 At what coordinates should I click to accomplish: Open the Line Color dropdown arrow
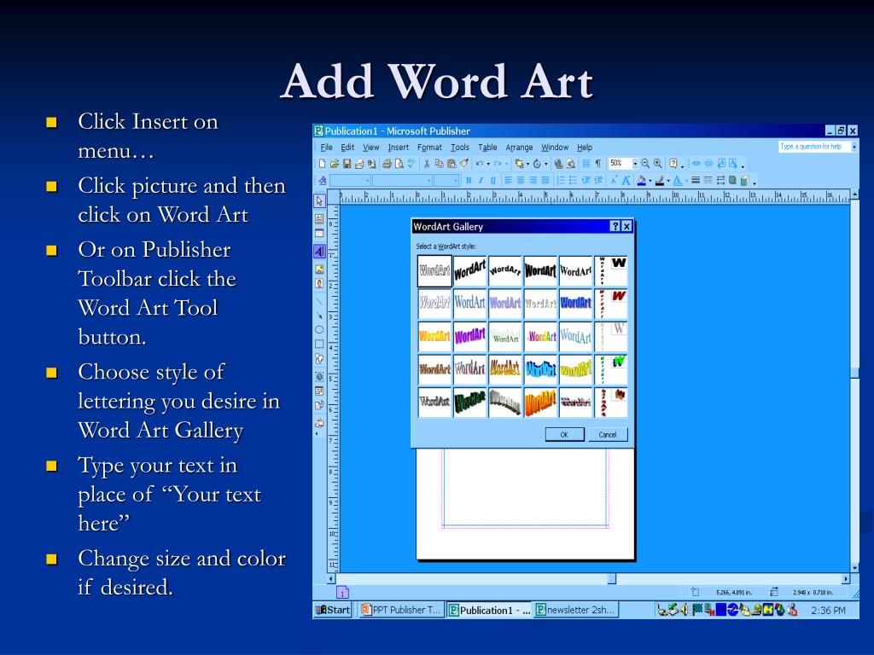pos(668,181)
